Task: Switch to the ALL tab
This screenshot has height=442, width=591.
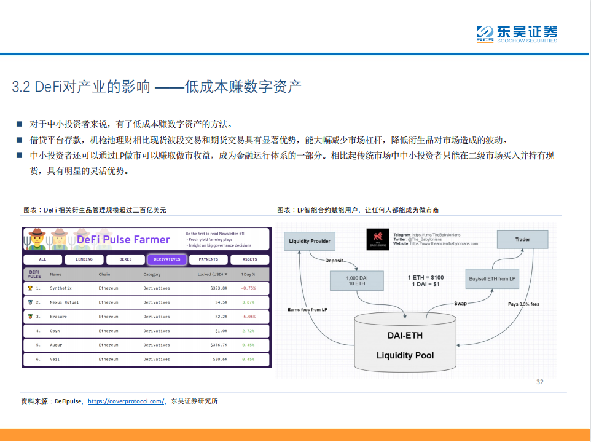Action: [x=42, y=259]
